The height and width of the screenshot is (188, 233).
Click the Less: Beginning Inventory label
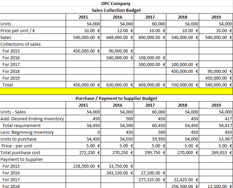coord(28,132)
